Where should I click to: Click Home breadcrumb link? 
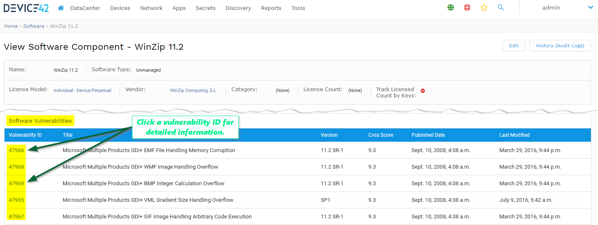point(11,26)
